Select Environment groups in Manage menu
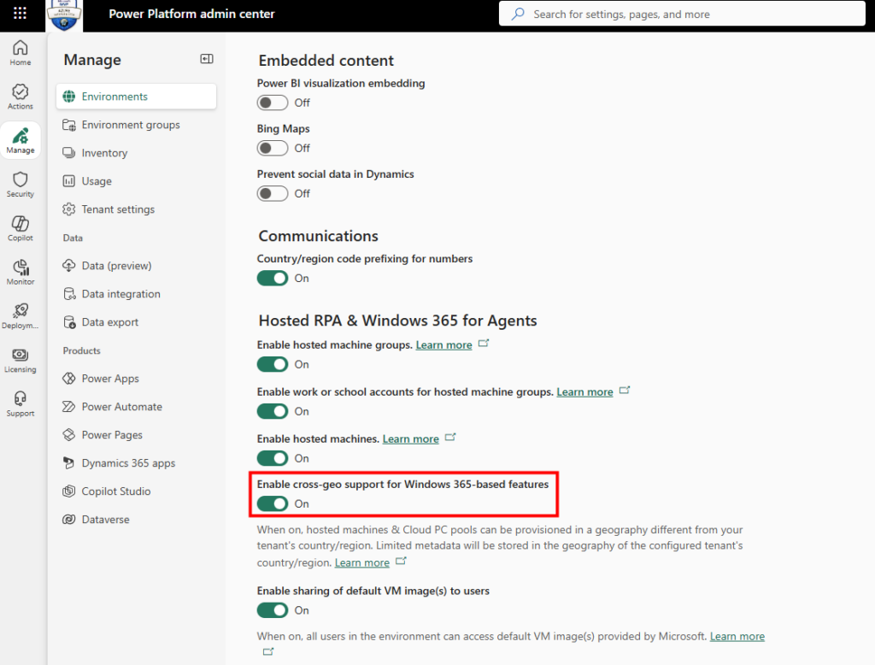This screenshot has width=875, height=665. pyautogui.click(x=131, y=125)
